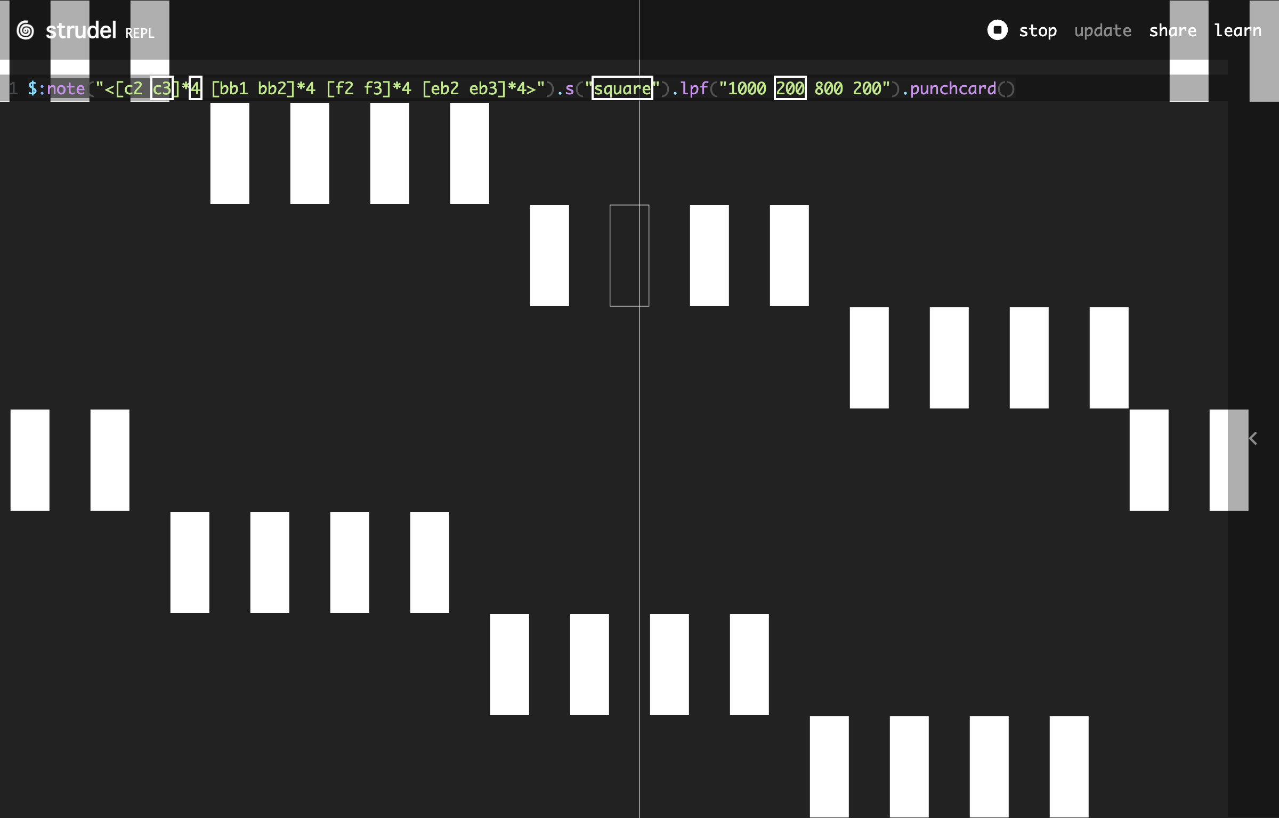Click the Strudel spiral logo

pos(25,30)
